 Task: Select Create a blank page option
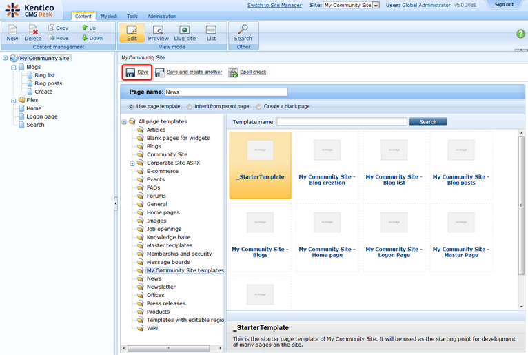258,107
